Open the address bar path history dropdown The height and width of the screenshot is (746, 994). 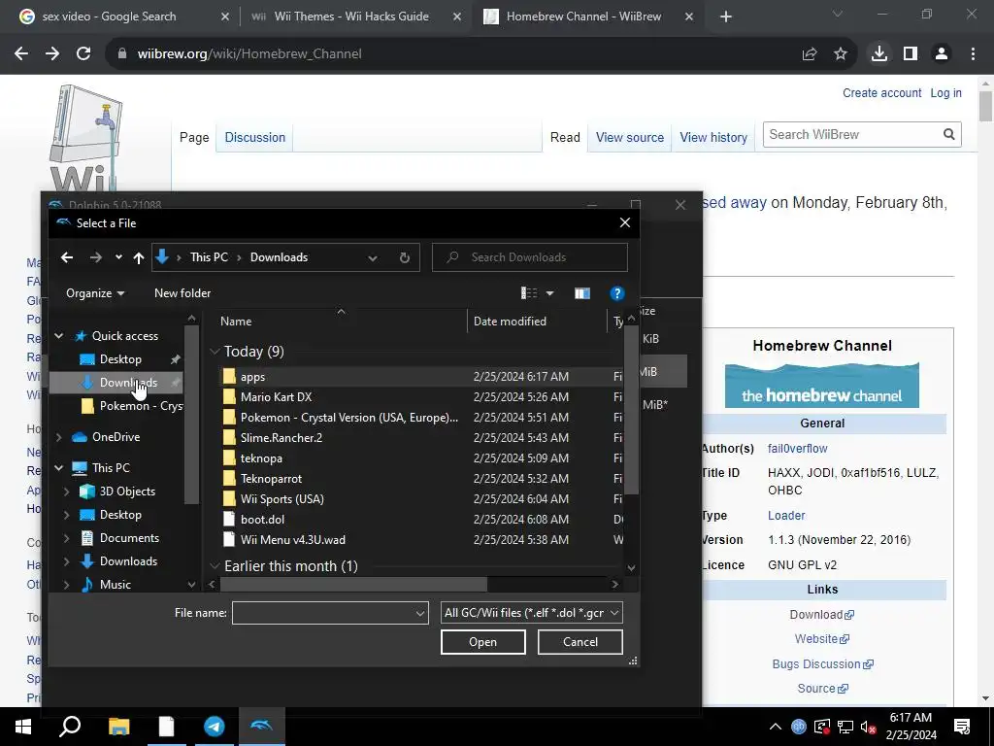click(373, 257)
